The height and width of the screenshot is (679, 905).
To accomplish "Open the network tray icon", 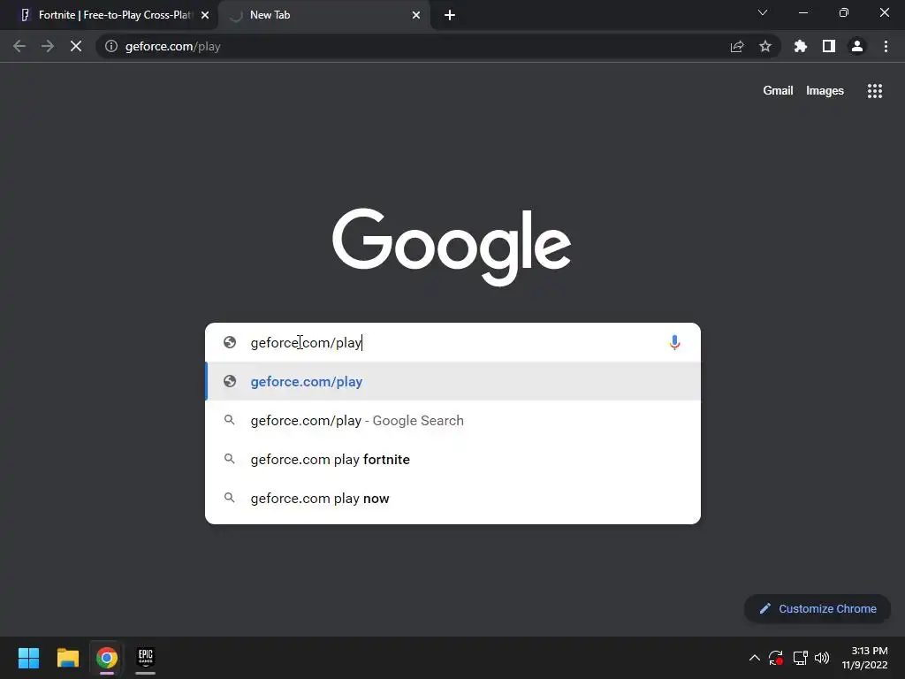I will coord(800,658).
